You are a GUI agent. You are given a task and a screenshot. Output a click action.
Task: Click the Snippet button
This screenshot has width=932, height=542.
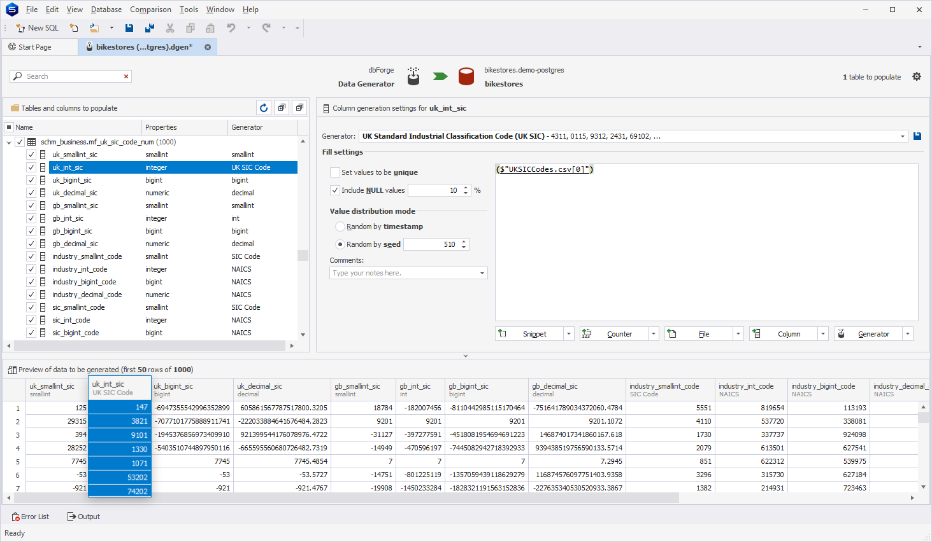530,334
